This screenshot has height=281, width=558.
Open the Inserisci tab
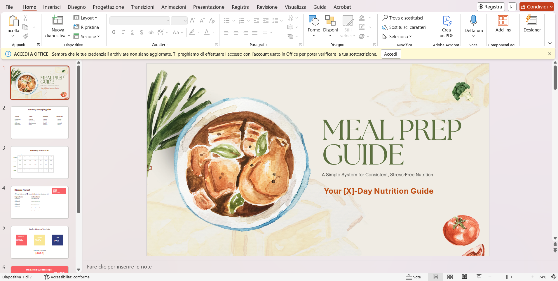coord(52,7)
